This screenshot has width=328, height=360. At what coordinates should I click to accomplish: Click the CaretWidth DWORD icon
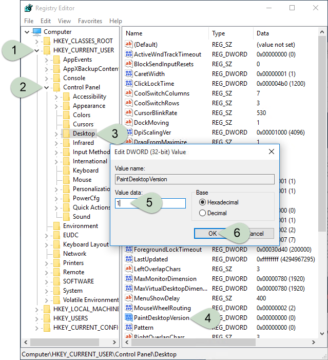128,74
